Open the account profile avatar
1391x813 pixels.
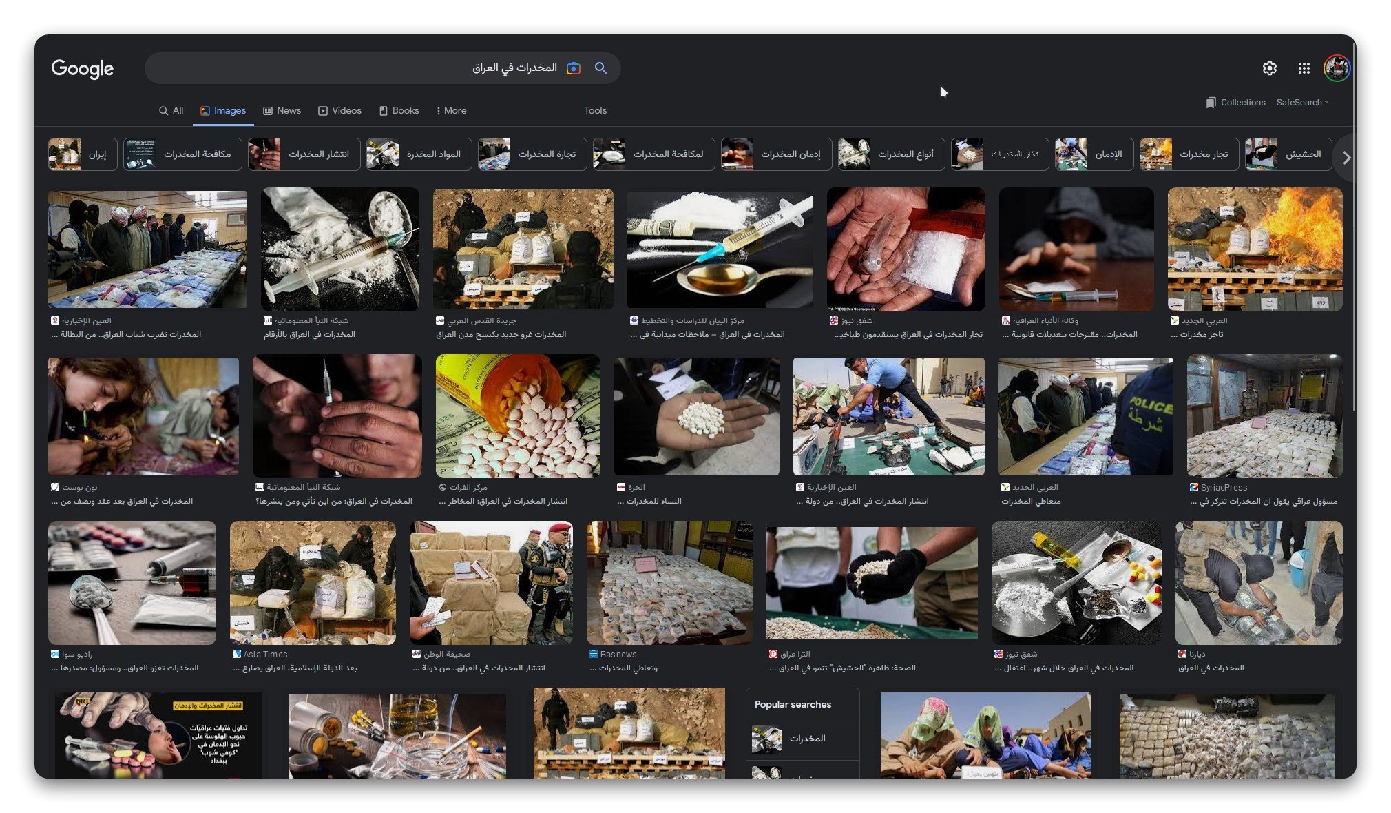point(1337,68)
